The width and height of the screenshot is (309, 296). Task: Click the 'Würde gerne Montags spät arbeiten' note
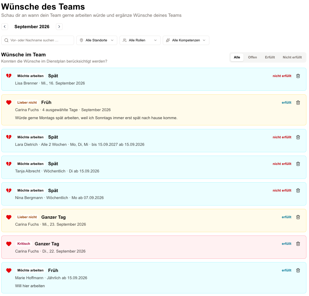[96, 118]
